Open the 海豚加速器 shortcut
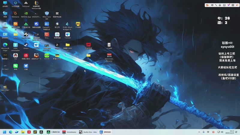The image size is (240, 135). click(36, 25)
